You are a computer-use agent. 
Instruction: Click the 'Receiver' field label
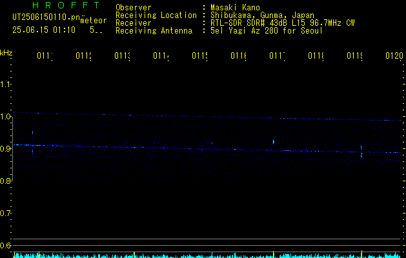(x=134, y=23)
